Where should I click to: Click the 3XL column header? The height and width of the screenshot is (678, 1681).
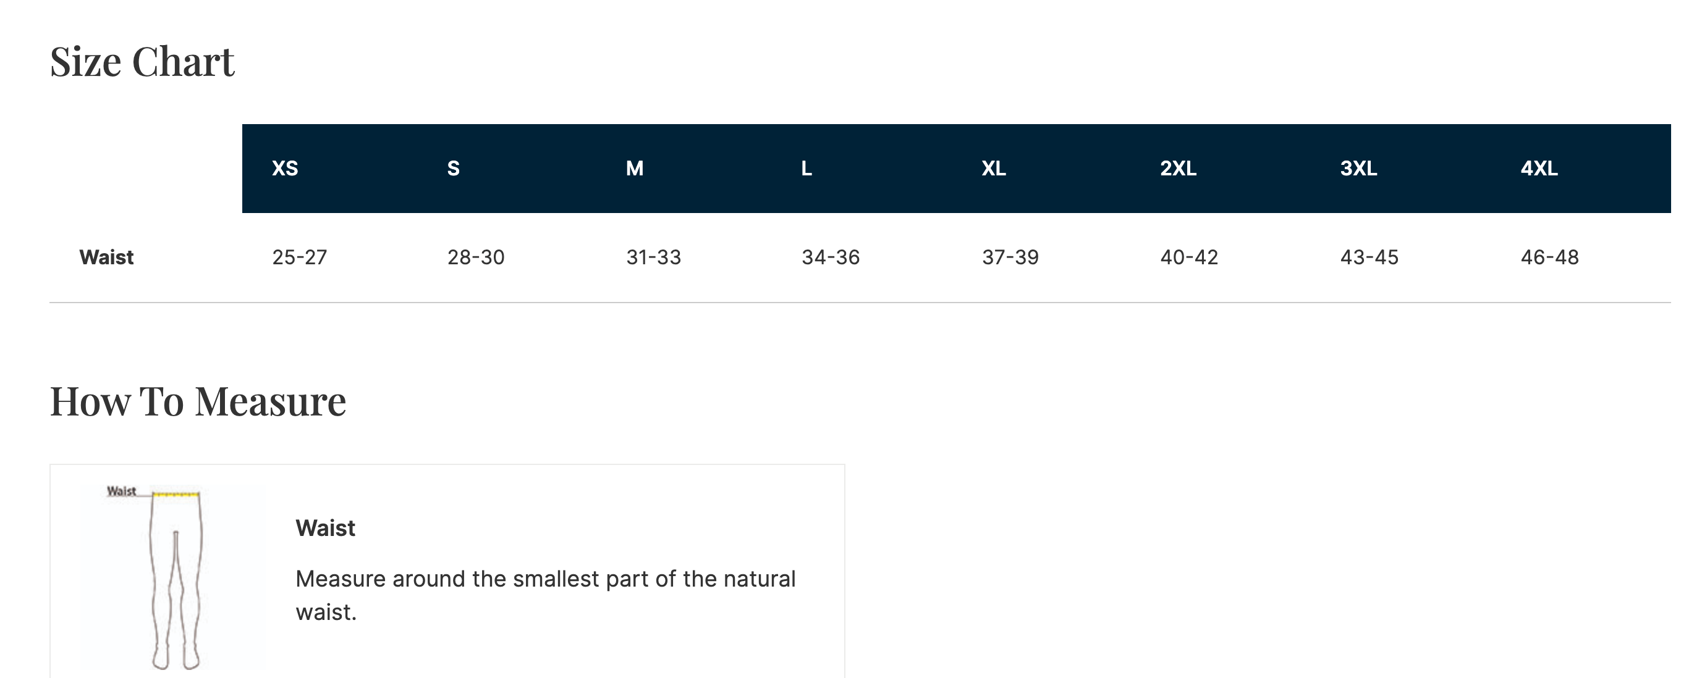(1358, 168)
